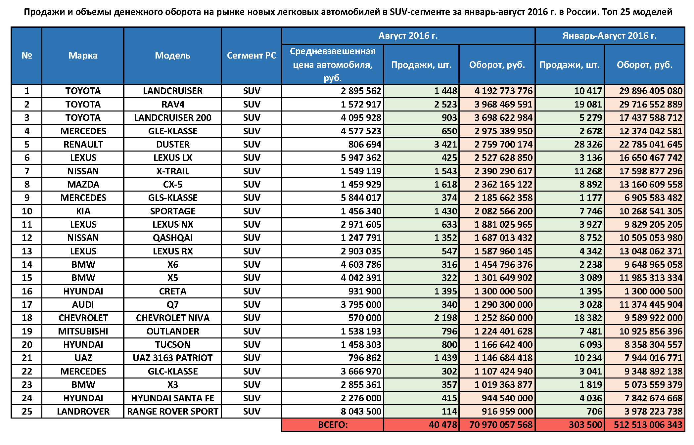Select the LANDCRUISER model cell
This screenshot has height=445, width=694.
point(172,91)
